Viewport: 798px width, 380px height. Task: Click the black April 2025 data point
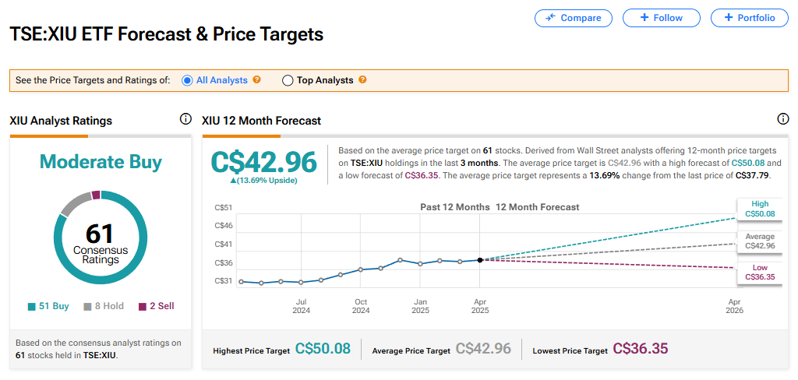(x=480, y=260)
